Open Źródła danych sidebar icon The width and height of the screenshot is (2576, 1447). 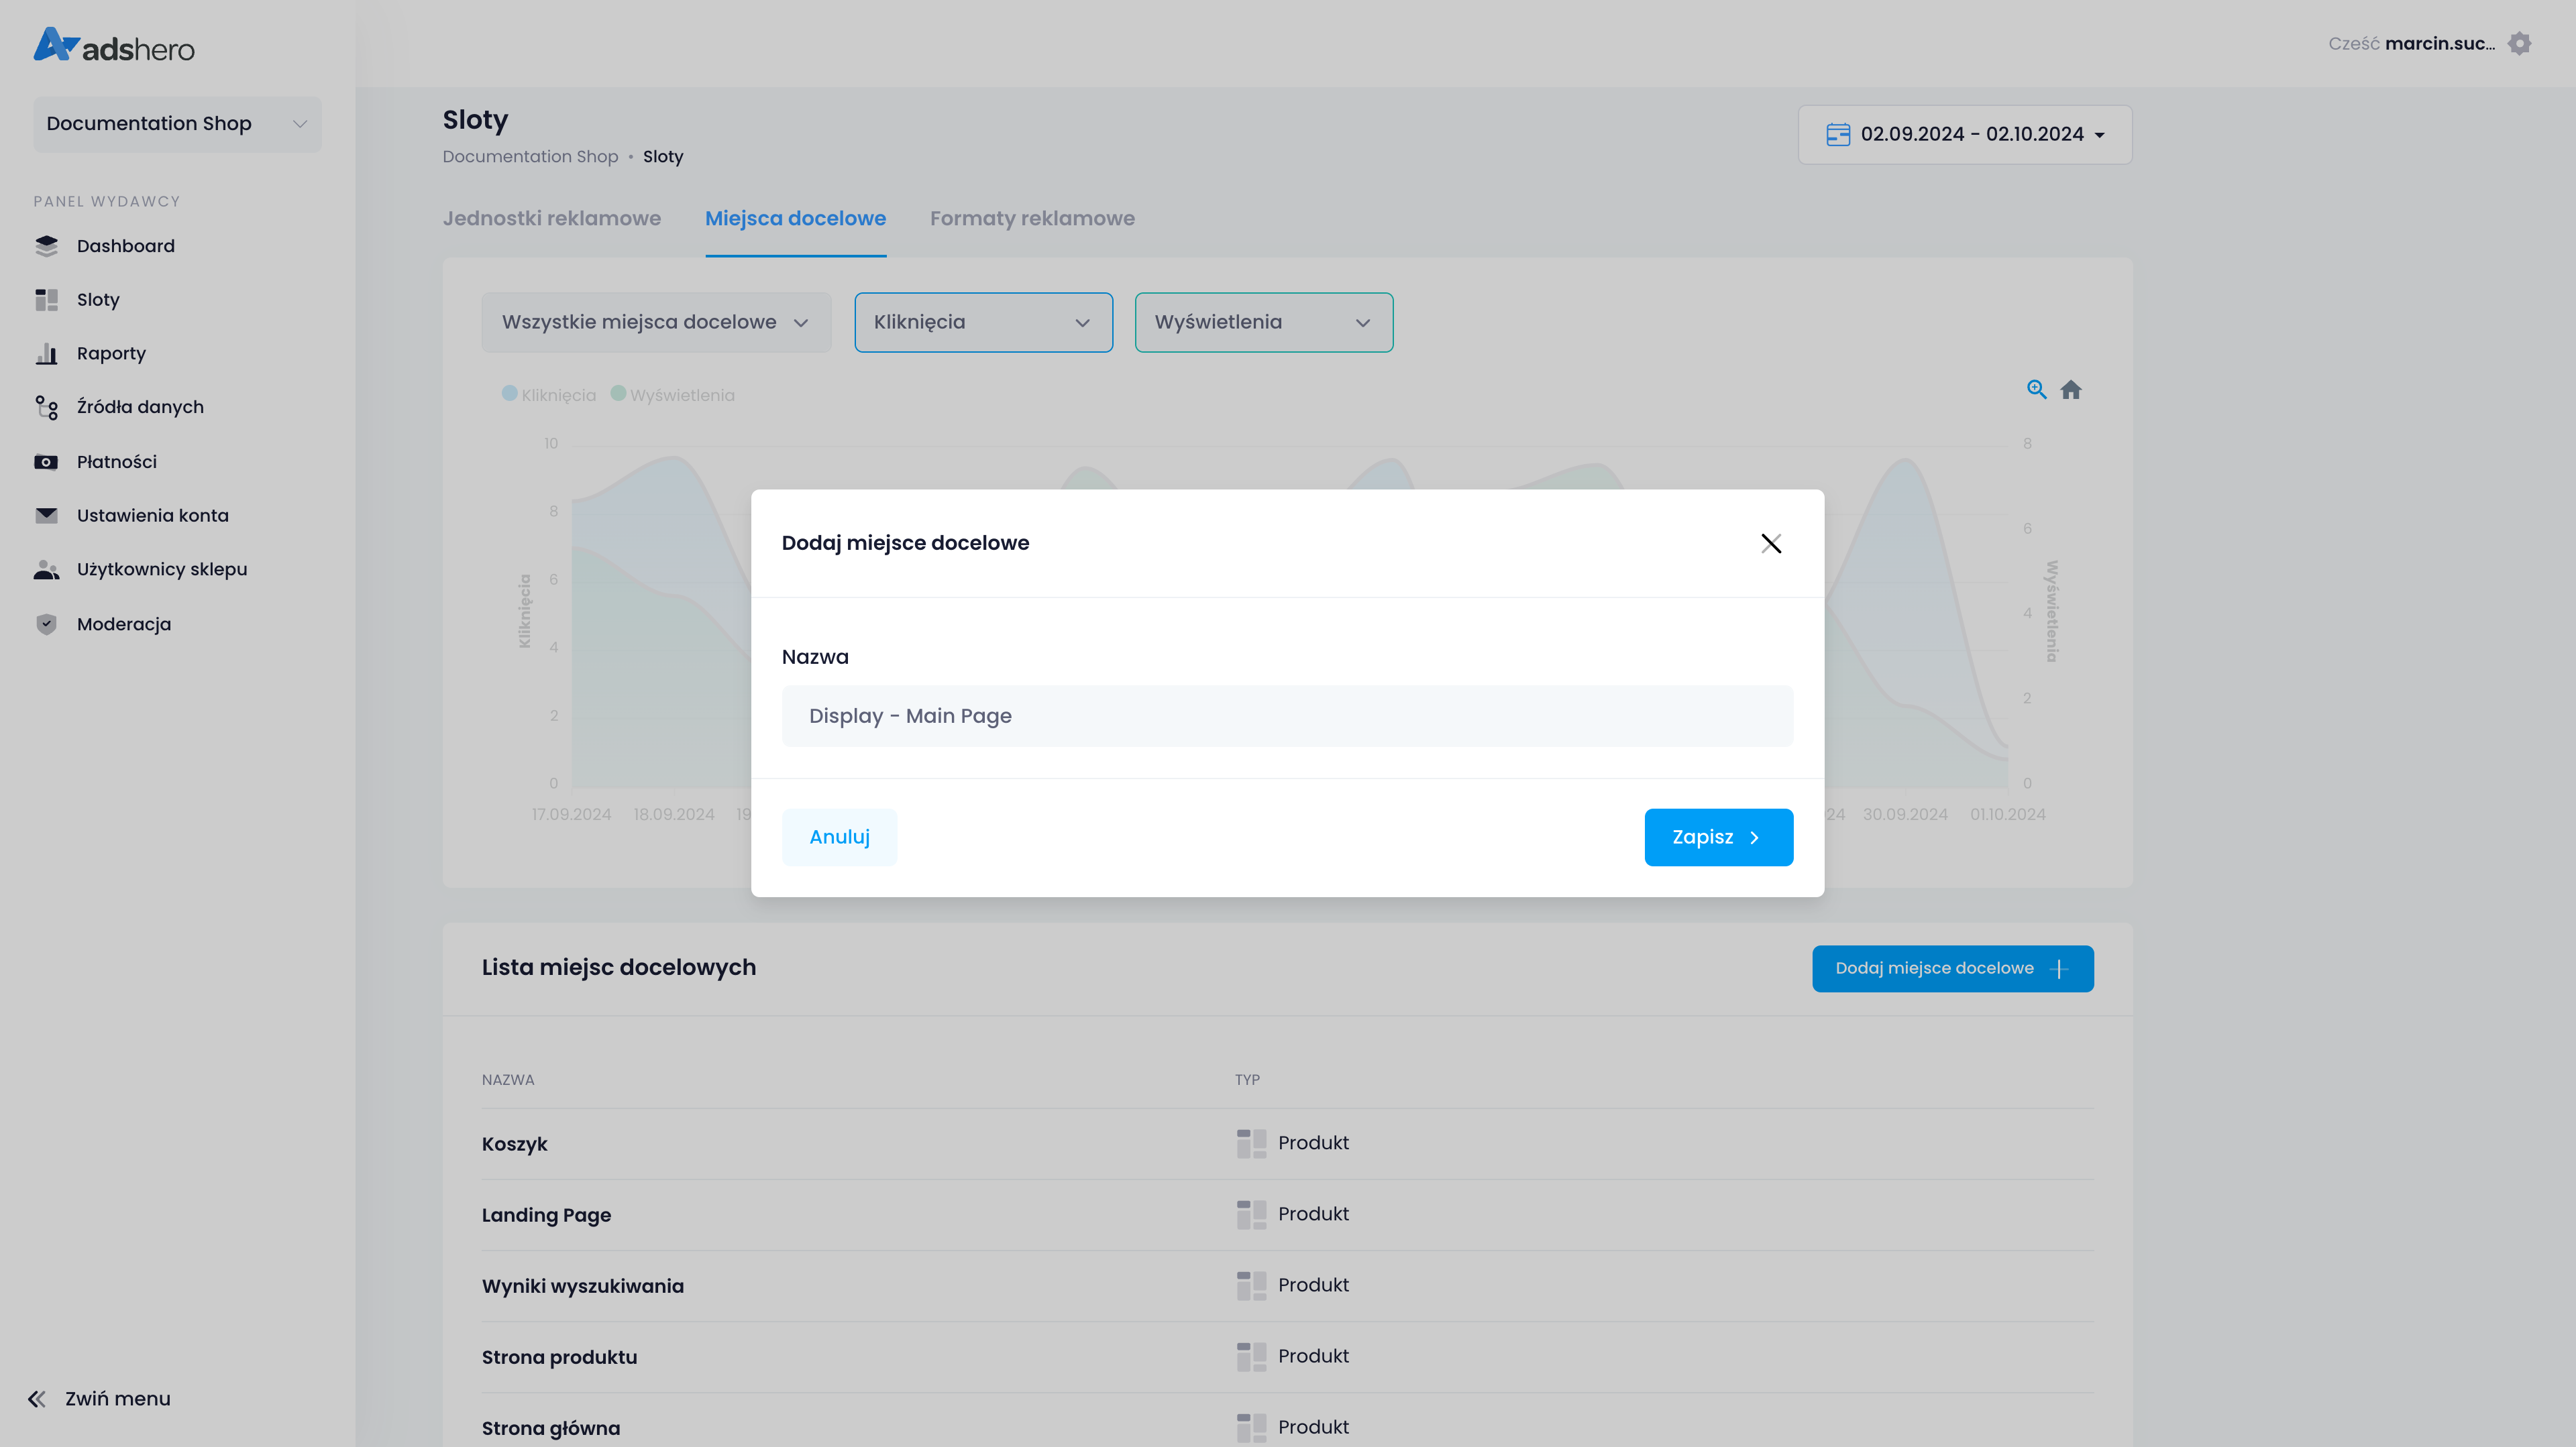click(46, 407)
